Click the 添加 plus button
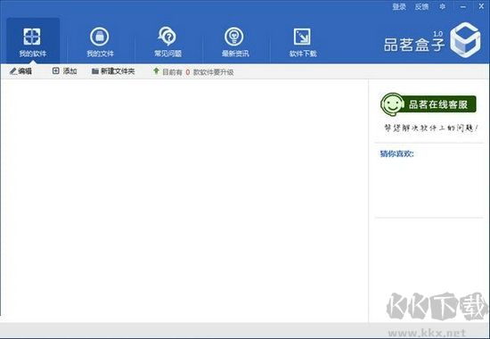This screenshot has height=339, width=490. tap(64, 71)
